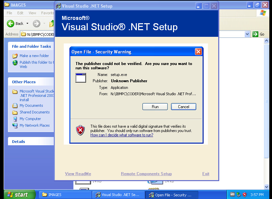Click the Unknown Publisher text
272x199 pixels.
129,81
